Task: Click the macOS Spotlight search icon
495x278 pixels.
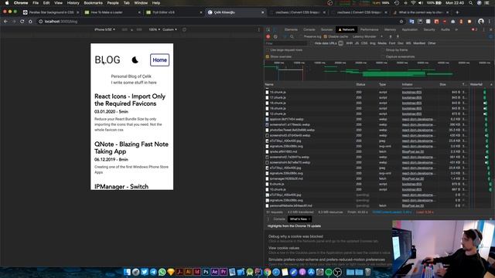Action: pos(471,3)
